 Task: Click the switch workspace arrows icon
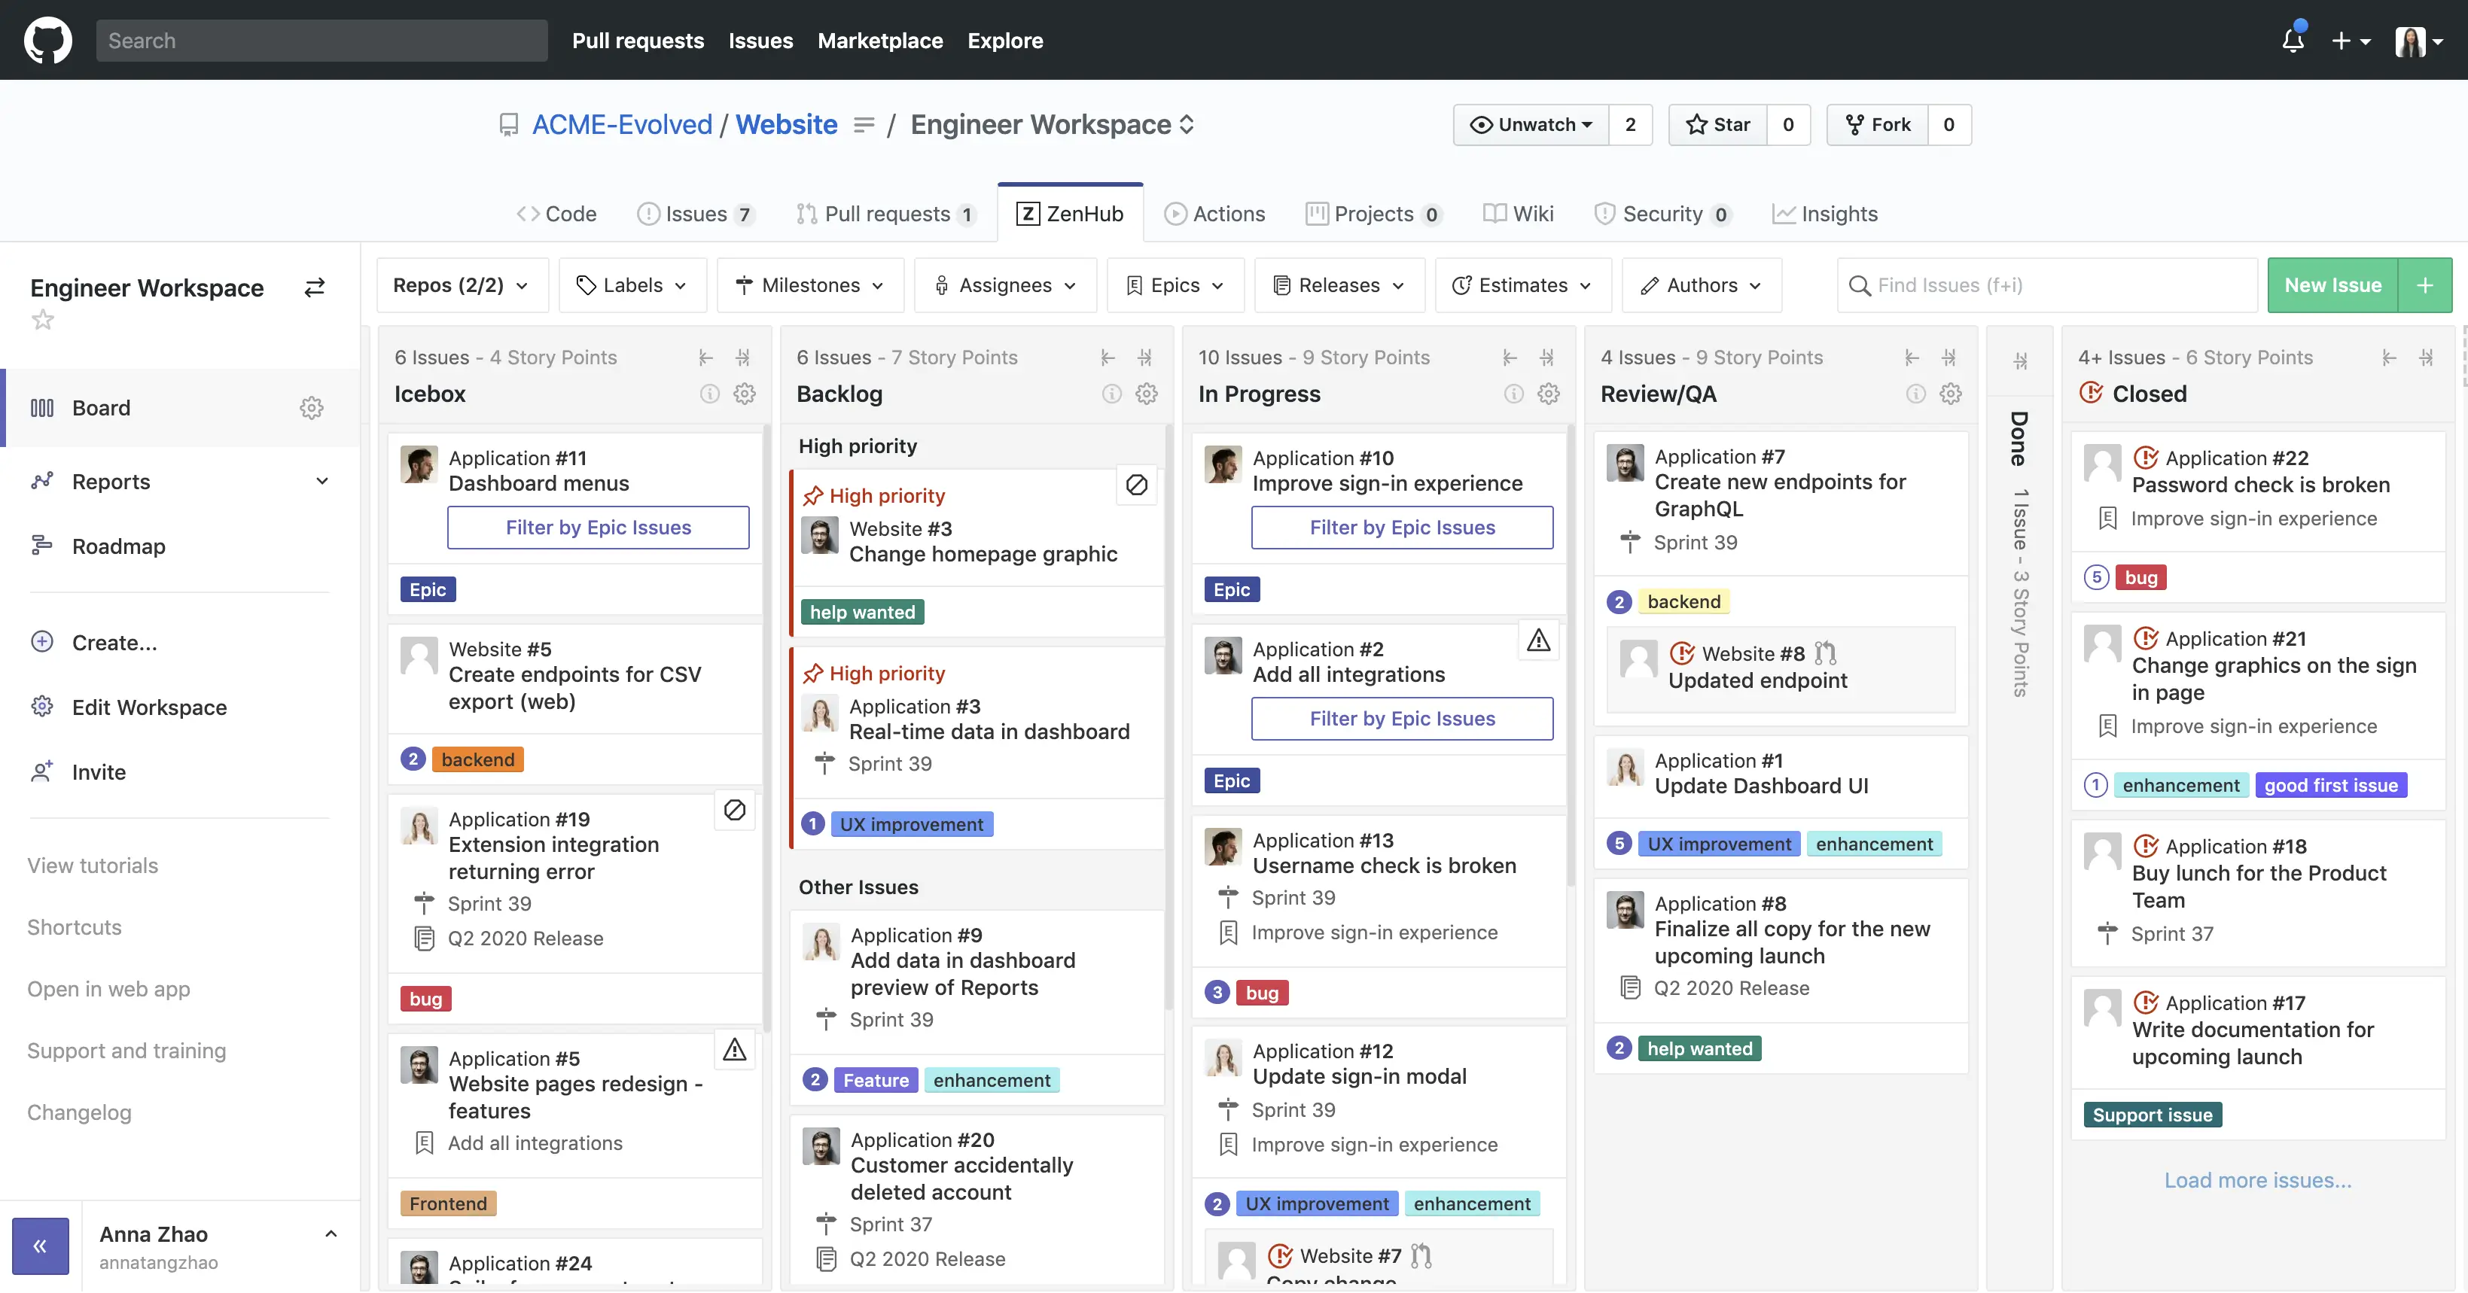[x=314, y=288]
